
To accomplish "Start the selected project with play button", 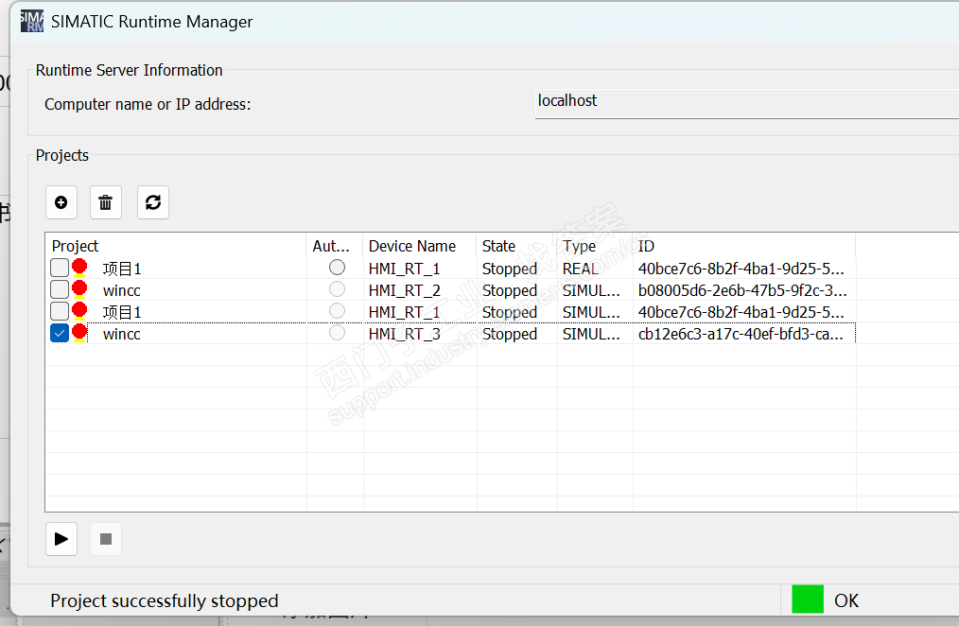I will (x=61, y=539).
